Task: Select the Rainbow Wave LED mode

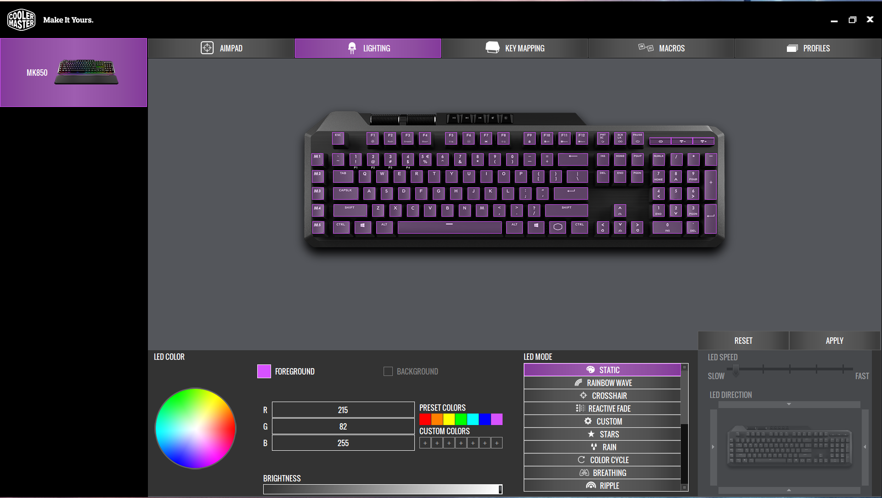Action: (x=602, y=383)
